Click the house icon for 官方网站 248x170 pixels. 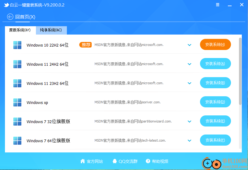click(x=83, y=161)
